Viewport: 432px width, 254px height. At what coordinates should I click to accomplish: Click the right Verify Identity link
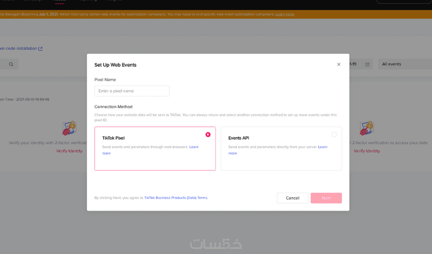pos(367,151)
